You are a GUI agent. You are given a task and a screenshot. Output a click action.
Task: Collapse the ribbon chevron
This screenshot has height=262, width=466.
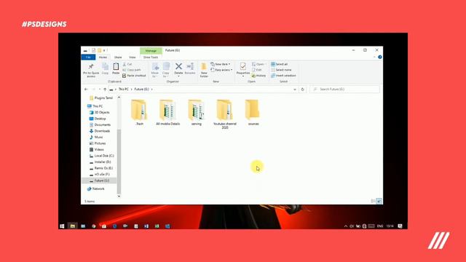tap(374, 57)
